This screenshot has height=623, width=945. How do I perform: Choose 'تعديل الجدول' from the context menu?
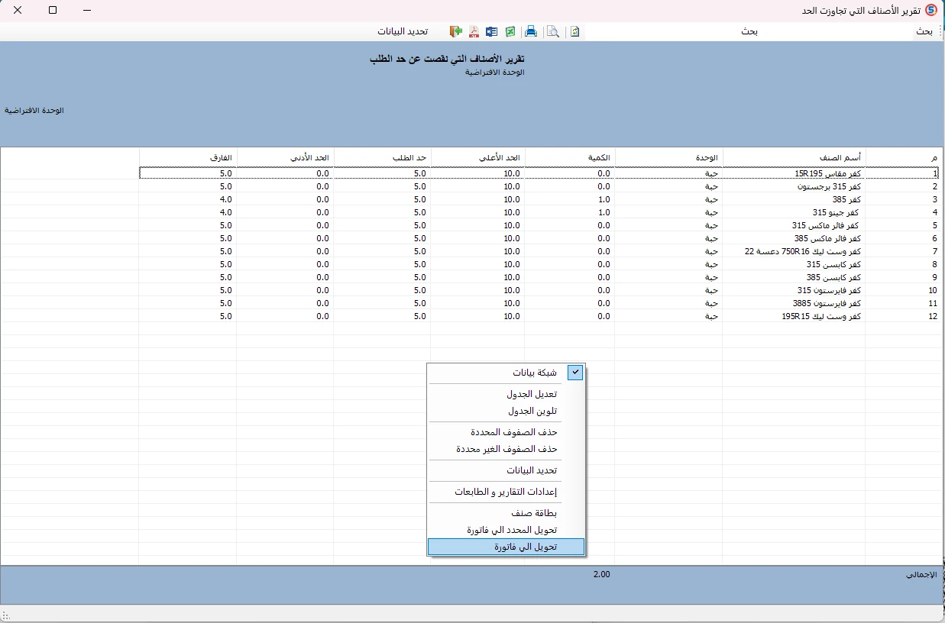tap(506, 394)
